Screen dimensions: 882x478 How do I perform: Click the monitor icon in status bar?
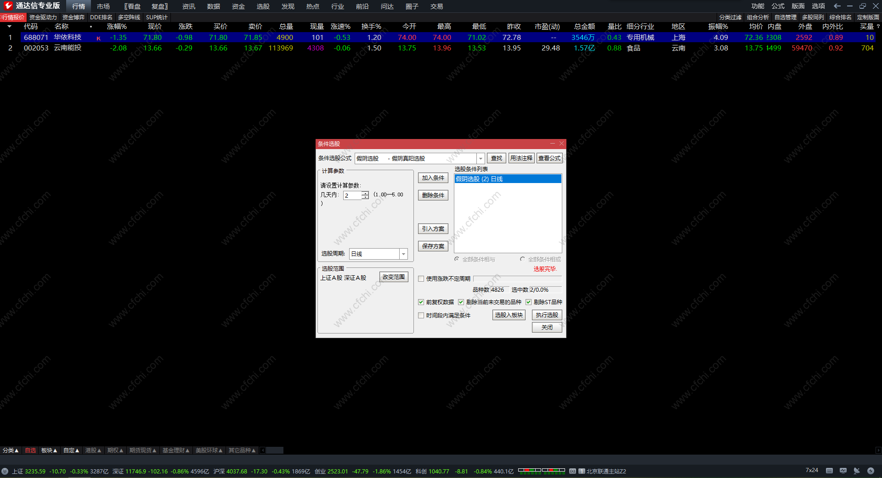843,471
